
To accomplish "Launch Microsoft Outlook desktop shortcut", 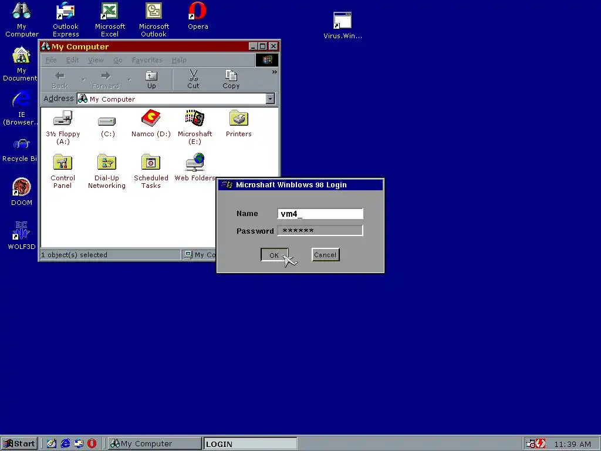I will coord(154,19).
